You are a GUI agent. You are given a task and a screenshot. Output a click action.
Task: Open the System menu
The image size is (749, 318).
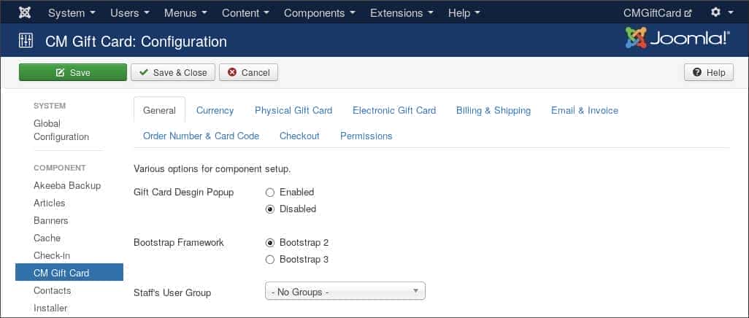72,13
